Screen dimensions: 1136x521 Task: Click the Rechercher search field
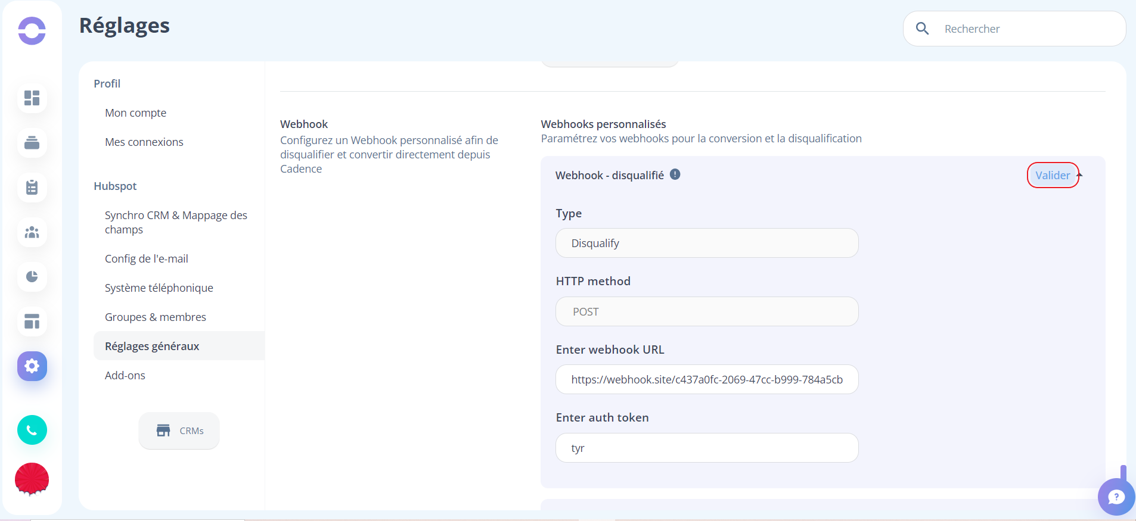tap(1014, 29)
